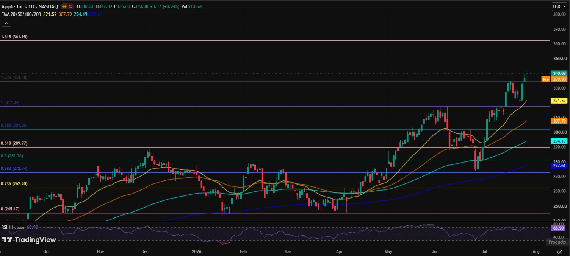The width and height of the screenshot is (570, 256).
Task: Click the 360.00 price scale label
Action: [559, 44]
